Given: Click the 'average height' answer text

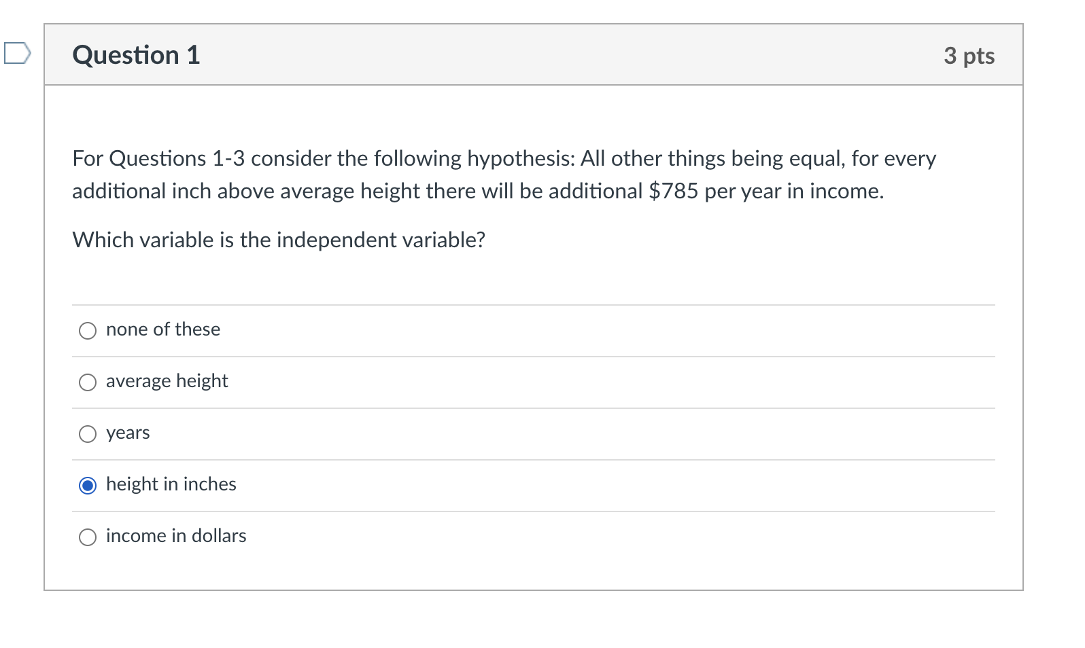Looking at the screenshot, I should click(x=167, y=381).
